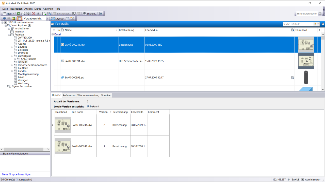Select the Historie tab
Viewport: 325px width, 182px height.
[56, 95]
